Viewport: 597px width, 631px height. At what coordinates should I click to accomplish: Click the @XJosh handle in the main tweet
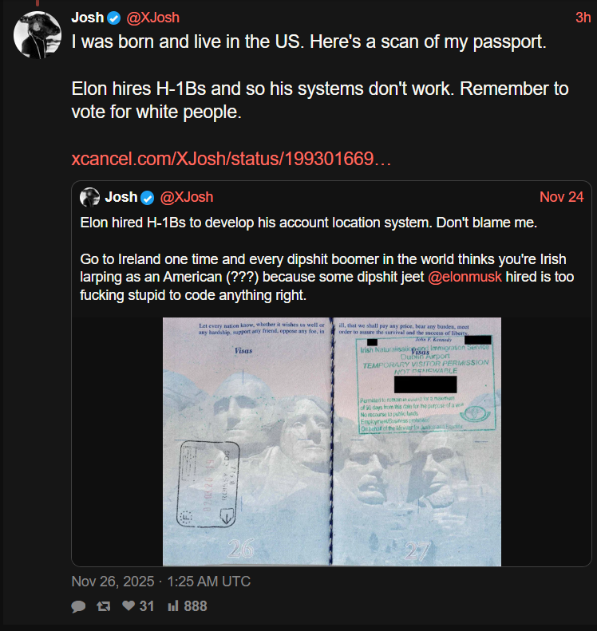pyautogui.click(x=153, y=18)
